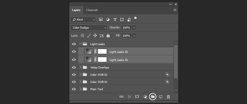The image size is (247, 104).
Task: Click the Opacity 100% field
Action: (x=126, y=27)
